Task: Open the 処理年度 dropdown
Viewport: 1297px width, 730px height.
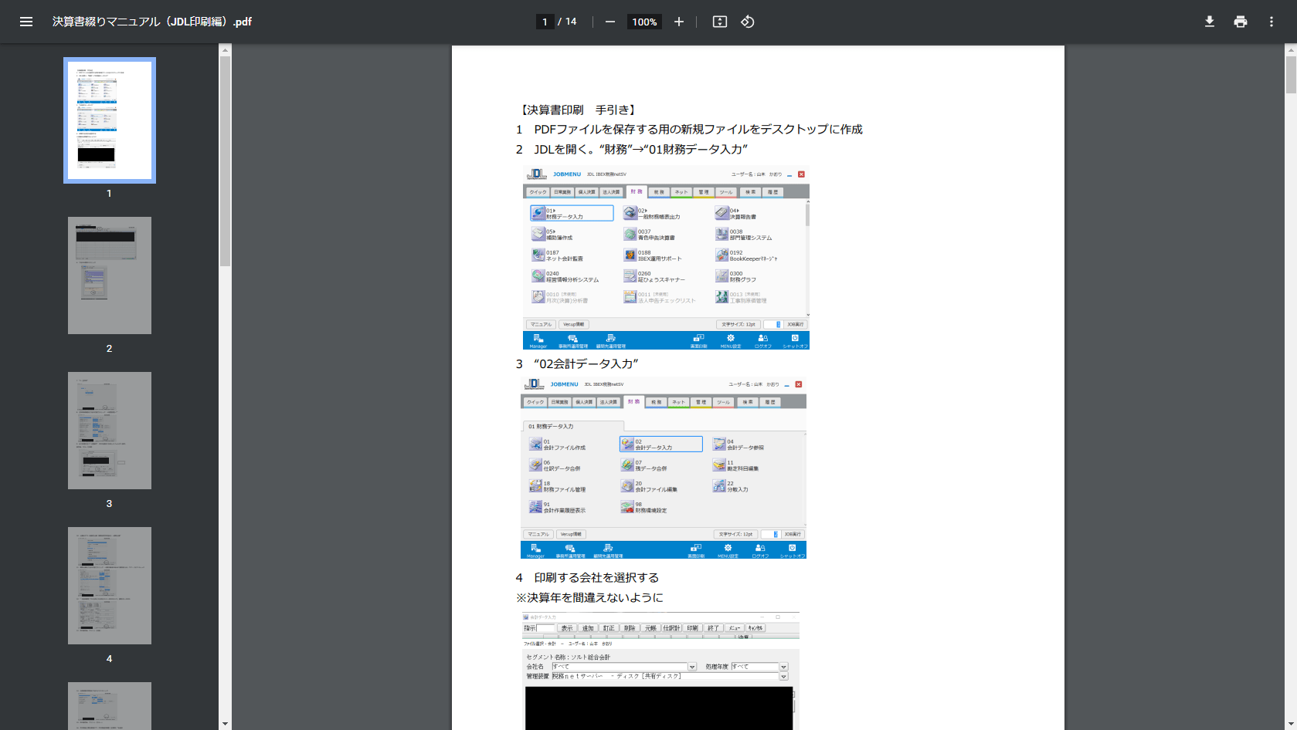Action: (x=783, y=666)
